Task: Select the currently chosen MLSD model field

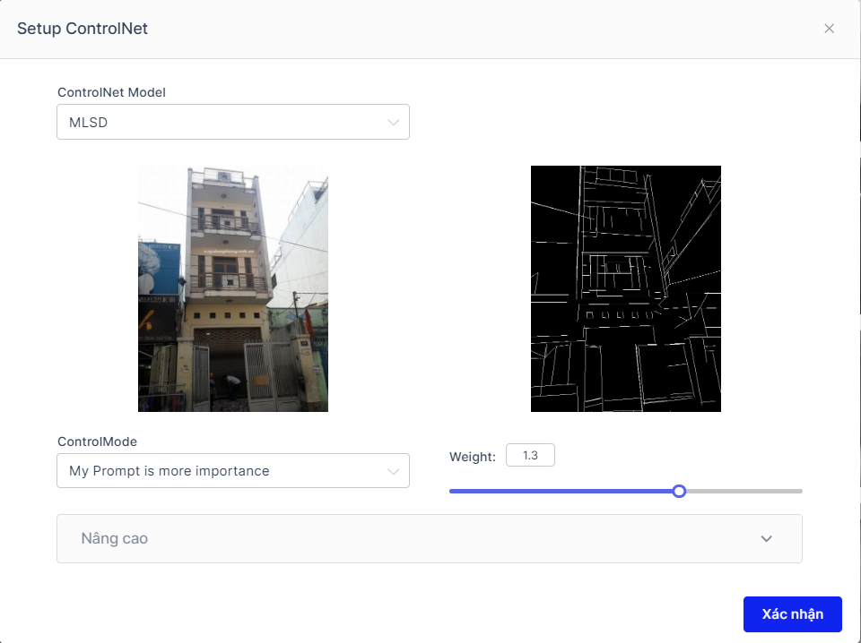Action: 233,122
